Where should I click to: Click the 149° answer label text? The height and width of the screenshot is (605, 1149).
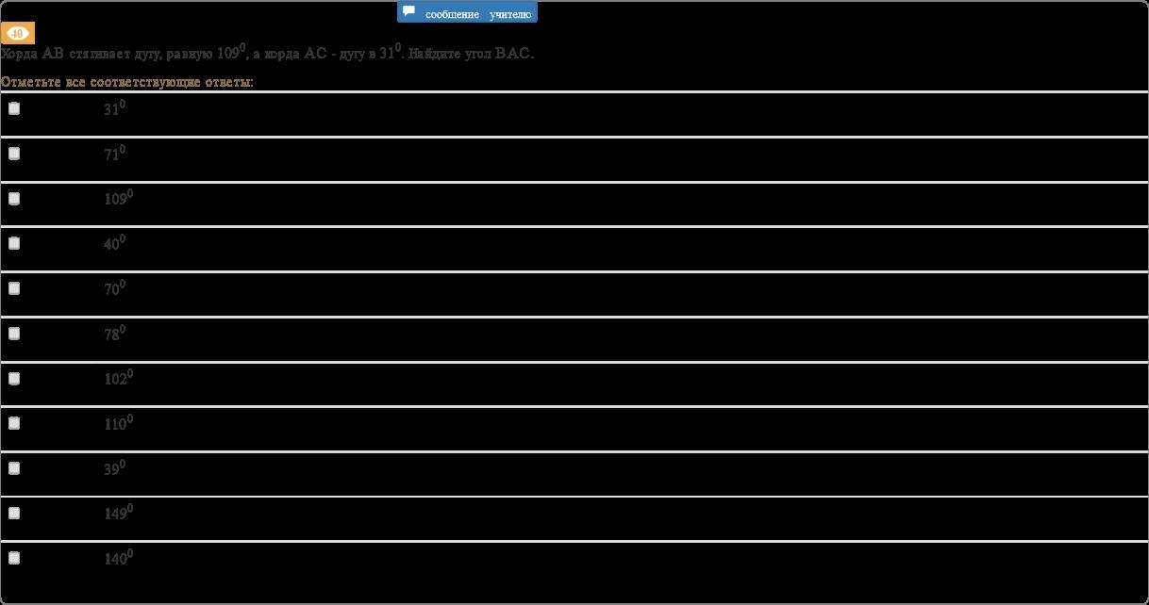point(118,514)
